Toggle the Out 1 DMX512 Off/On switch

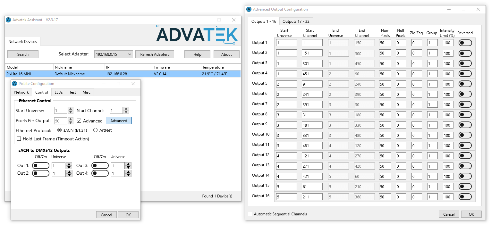click(41, 165)
